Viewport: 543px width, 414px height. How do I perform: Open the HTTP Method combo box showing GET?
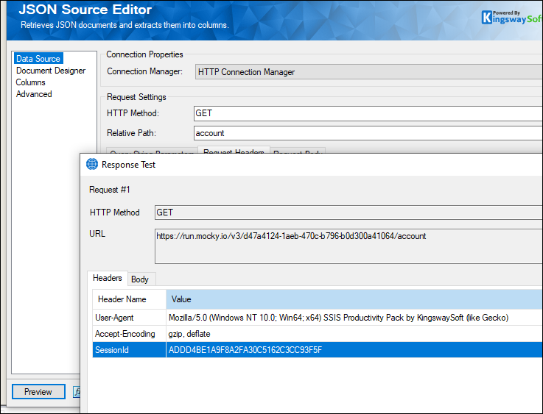(368, 113)
